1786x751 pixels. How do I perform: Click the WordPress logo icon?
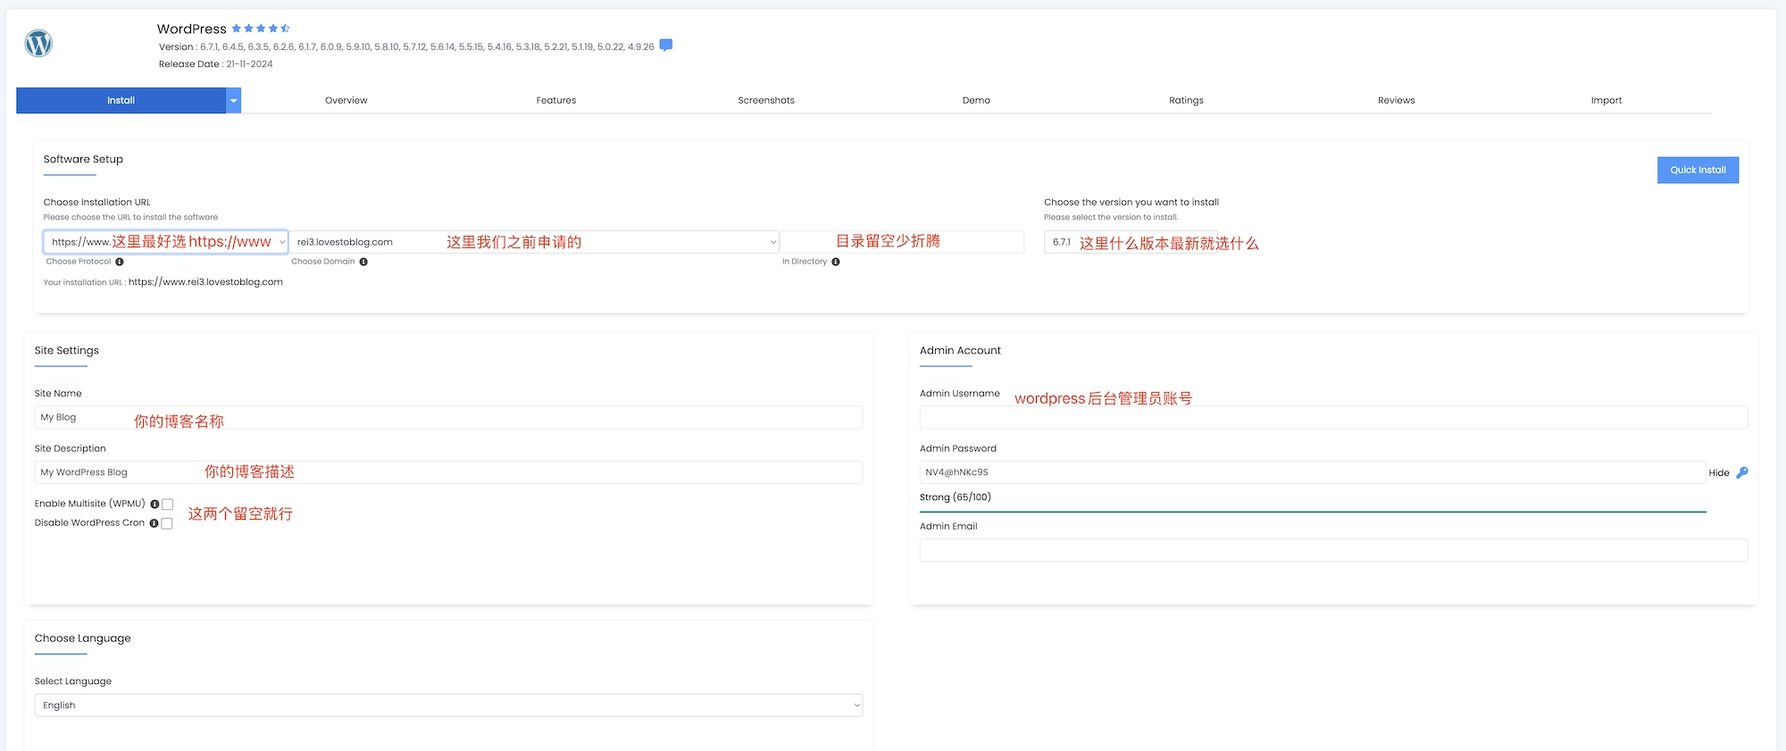(x=38, y=43)
